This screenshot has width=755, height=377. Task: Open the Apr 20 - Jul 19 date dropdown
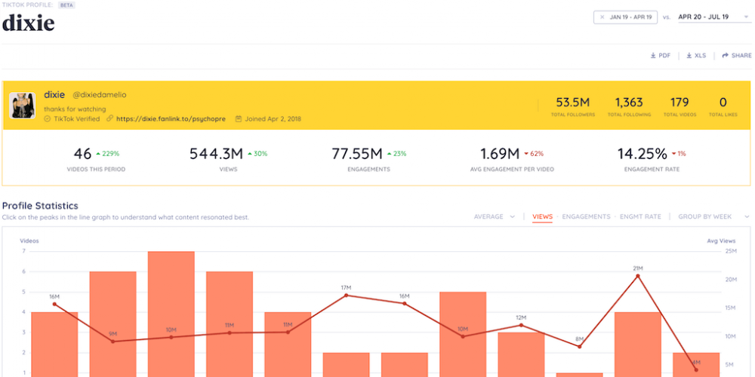[714, 17]
